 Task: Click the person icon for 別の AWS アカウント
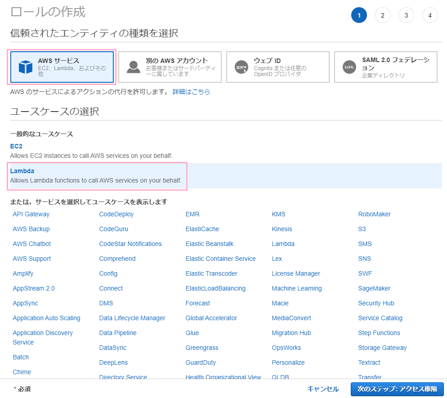[x=134, y=67]
